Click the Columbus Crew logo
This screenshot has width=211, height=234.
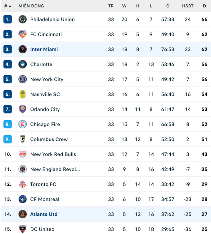pyautogui.click(x=23, y=139)
